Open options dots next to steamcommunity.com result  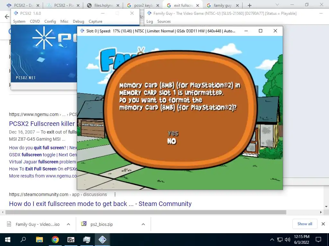point(115,194)
